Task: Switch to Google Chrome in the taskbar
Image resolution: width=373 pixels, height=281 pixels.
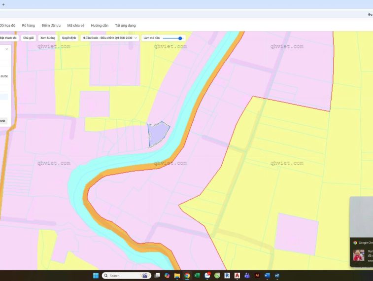Action: pos(187,276)
